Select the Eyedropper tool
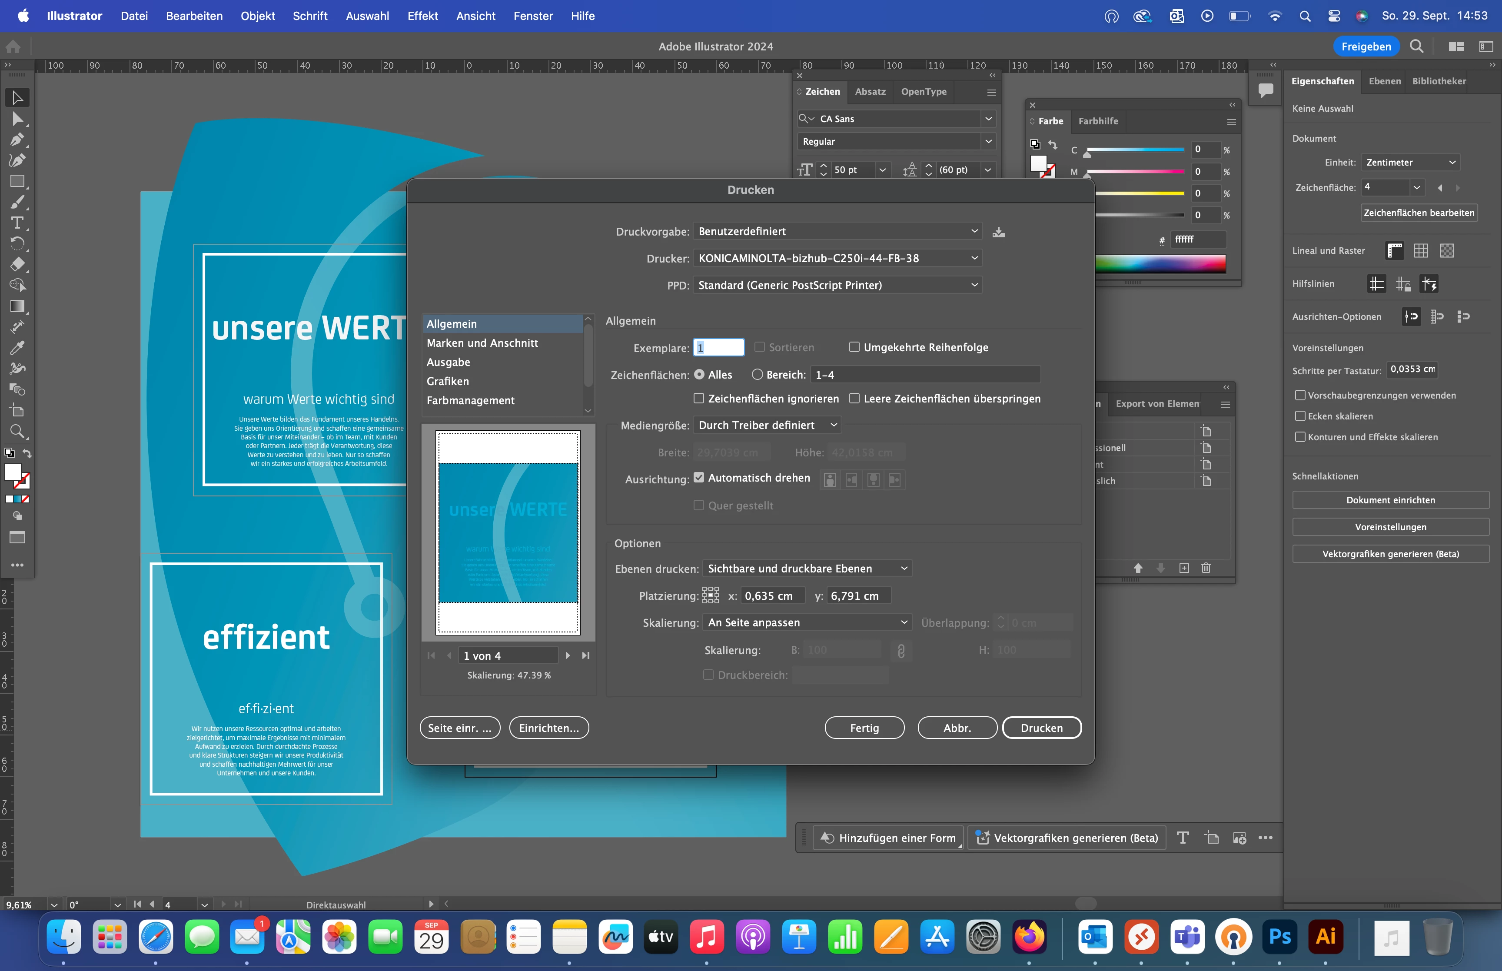This screenshot has width=1502, height=971. pos(17,347)
